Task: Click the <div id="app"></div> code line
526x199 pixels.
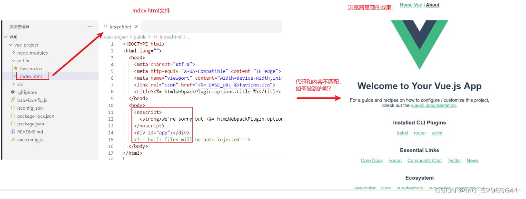Action: [162, 133]
